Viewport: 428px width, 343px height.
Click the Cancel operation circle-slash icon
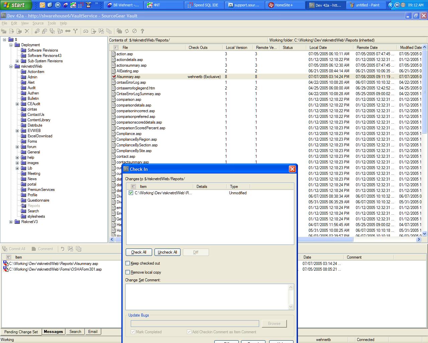click(134, 31)
